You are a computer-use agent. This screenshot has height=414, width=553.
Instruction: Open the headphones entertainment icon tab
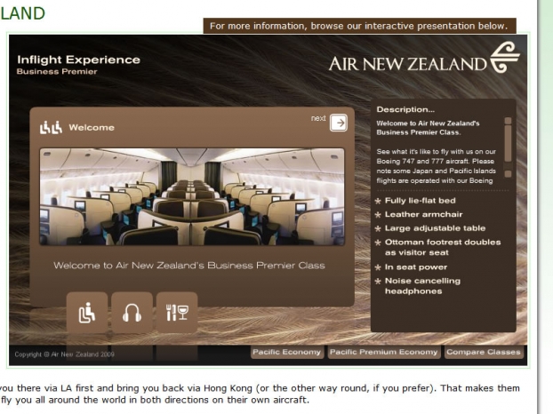(x=132, y=313)
